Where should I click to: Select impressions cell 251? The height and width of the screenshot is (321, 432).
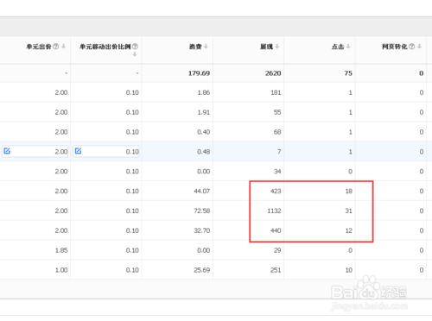(276, 270)
